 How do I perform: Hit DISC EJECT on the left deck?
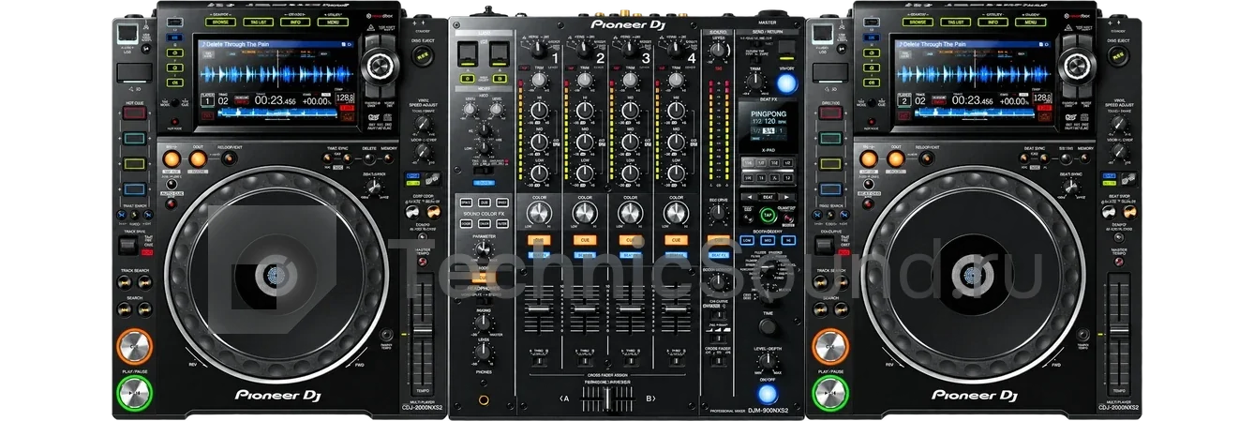click(421, 58)
